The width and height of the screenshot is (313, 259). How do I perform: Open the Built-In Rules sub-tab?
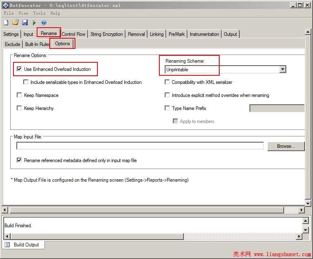tap(37, 44)
